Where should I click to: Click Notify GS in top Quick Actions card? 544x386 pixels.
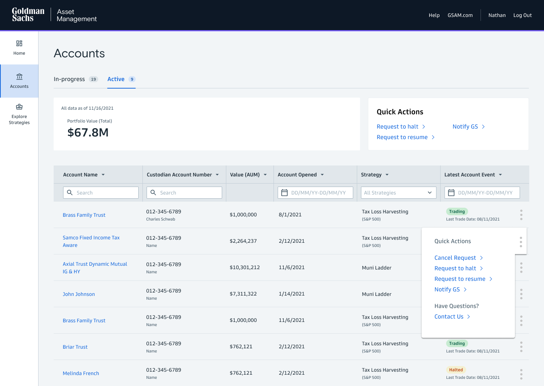(465, 127)
